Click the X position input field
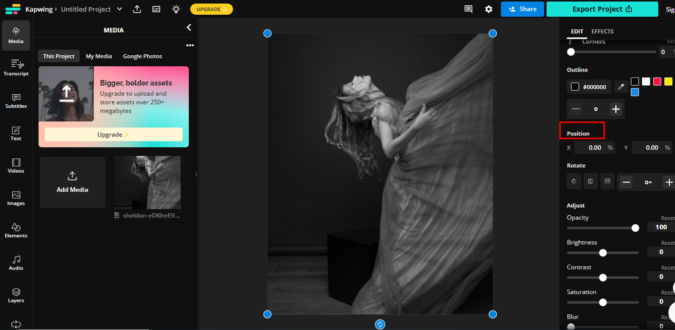 tap(595, 148)
